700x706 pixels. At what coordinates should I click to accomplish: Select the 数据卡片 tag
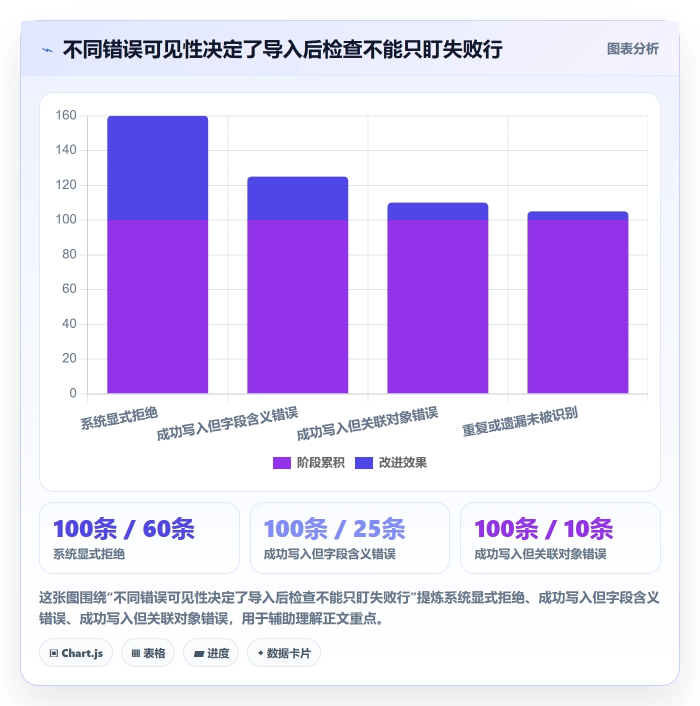pos(284,653)
